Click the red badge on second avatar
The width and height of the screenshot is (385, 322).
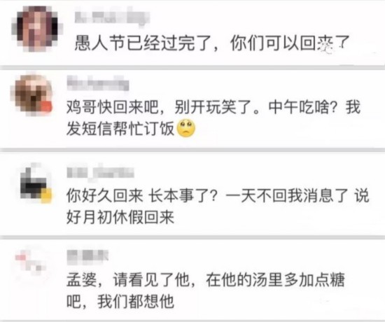tap(46, 107)
